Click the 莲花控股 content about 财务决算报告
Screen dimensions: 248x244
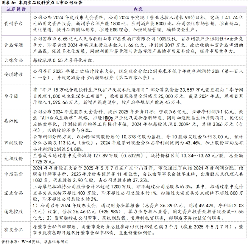click(x=138, y=212)
